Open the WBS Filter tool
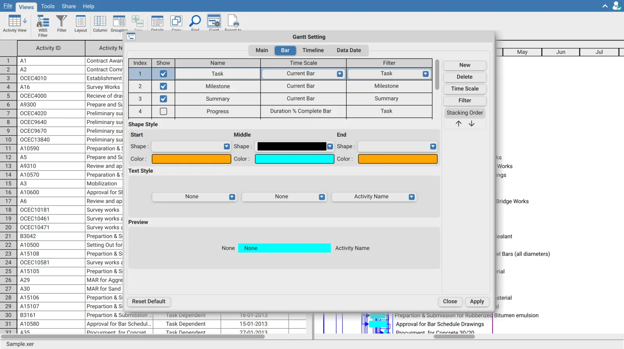This screenshot has height=349, width=624. (43, 26)
